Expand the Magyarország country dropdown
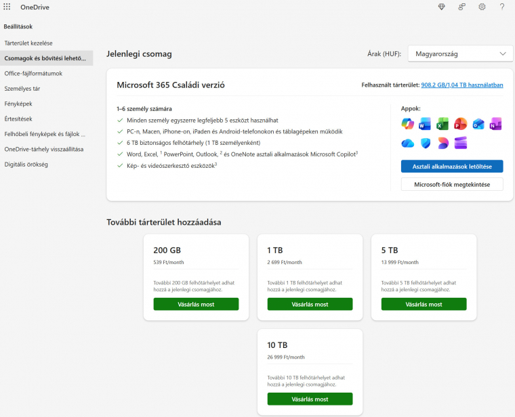 coord(460,53)
